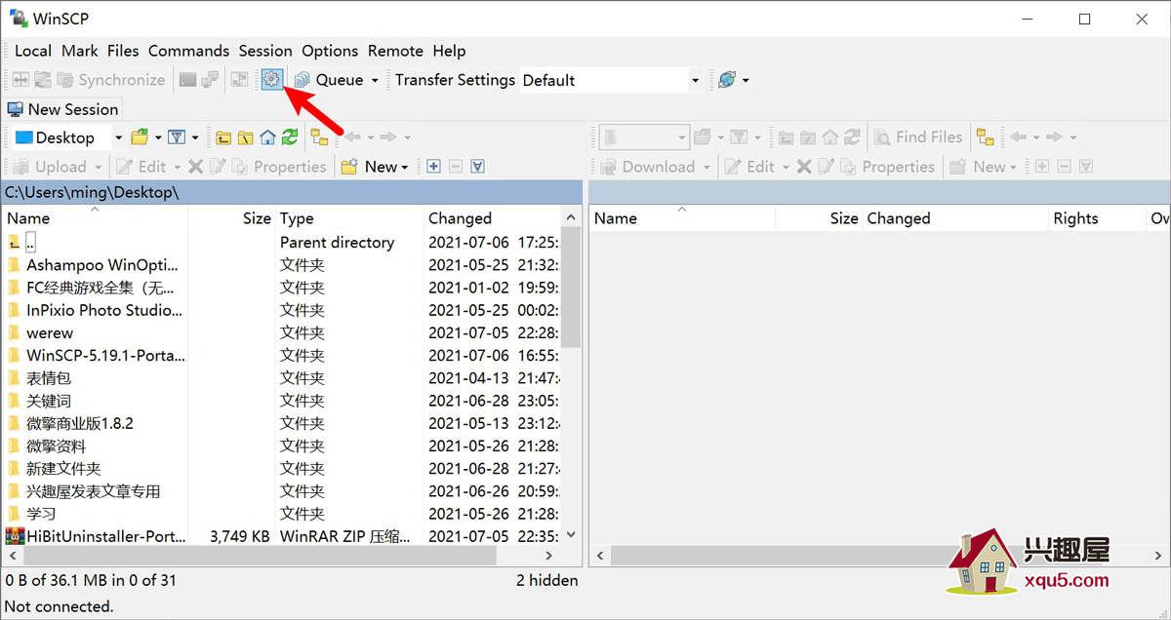Open the console terminal icon

click(187, 80)
